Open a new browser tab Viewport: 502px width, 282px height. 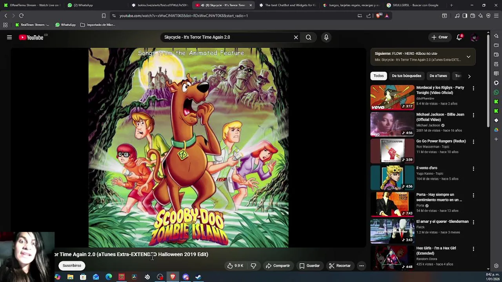click(451, 5)
